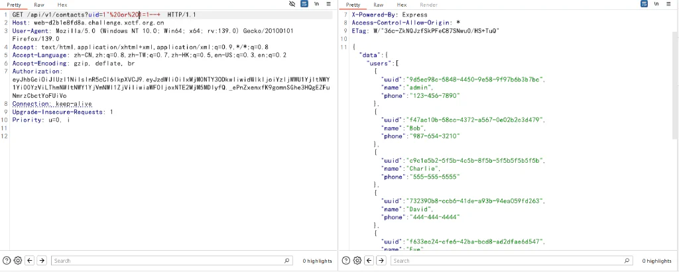Open the response Raw tab
The height and width of the screenshot is (272, 679).
tap(379, 5)
